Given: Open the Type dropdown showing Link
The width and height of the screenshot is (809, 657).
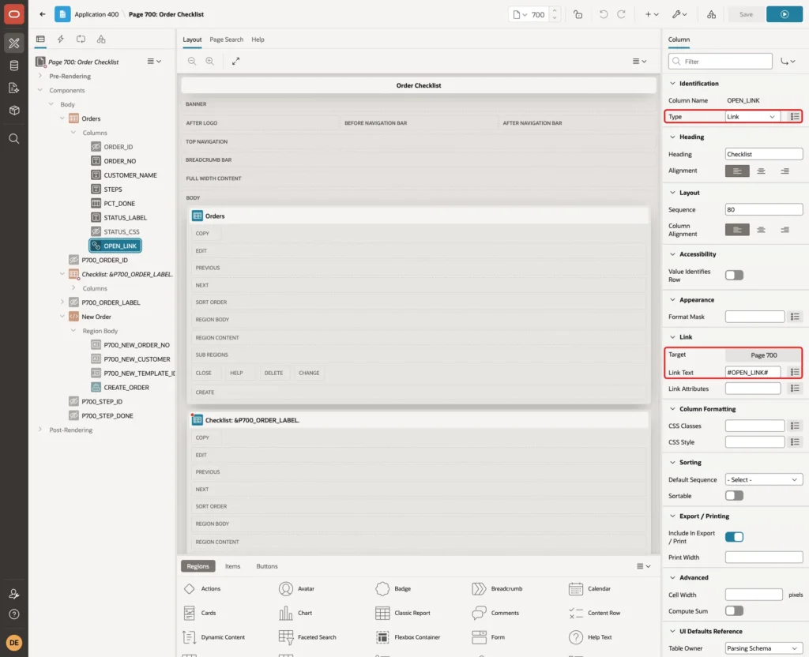Looking at the screenshot, I should coord(752,117).
